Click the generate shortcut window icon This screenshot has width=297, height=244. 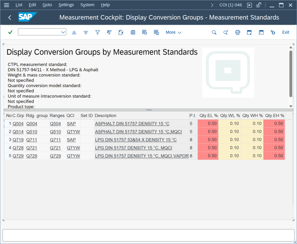[261, 33]
